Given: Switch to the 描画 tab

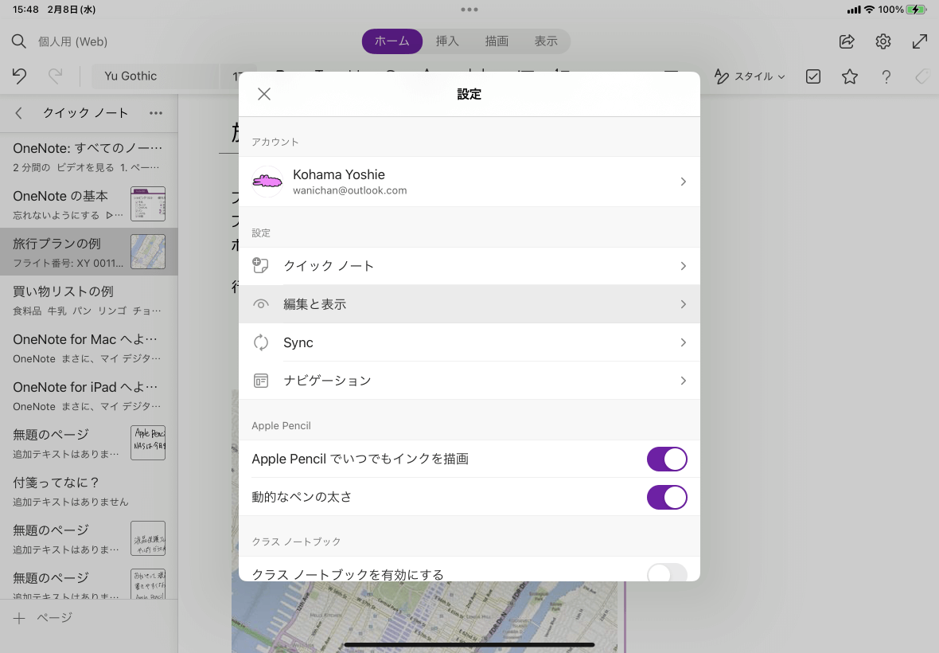Looking at the screenshot, I should click(x=497, y=41).
